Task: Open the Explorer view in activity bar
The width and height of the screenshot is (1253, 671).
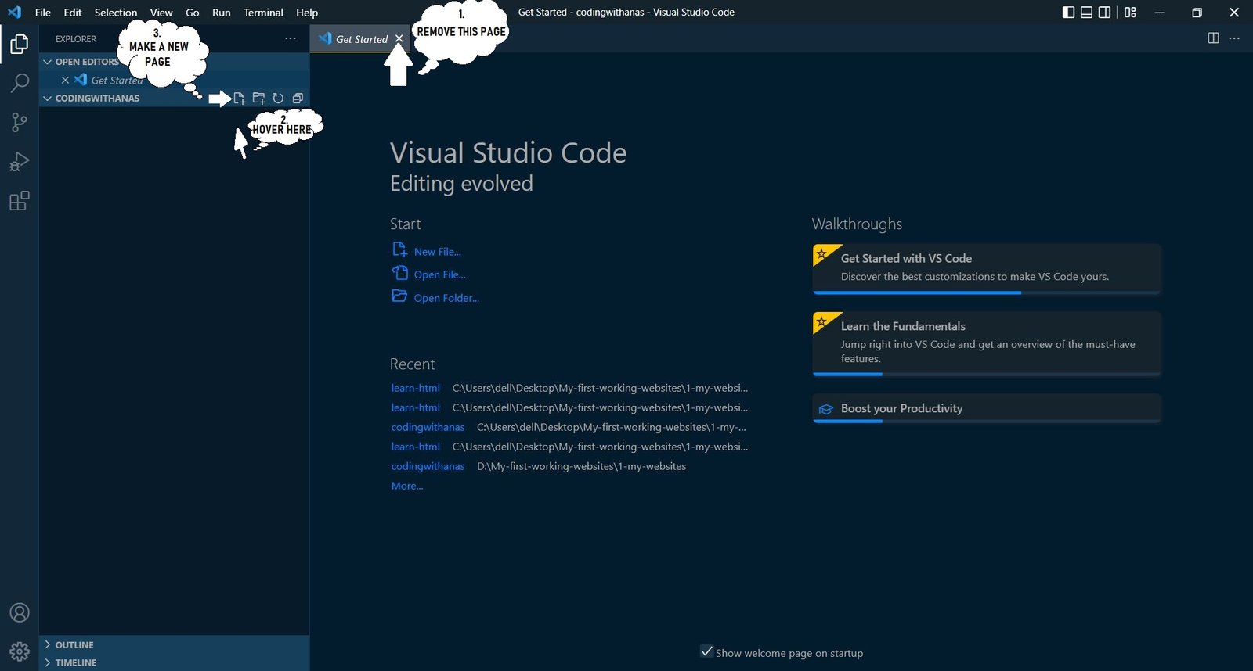Action: [20, 44]
